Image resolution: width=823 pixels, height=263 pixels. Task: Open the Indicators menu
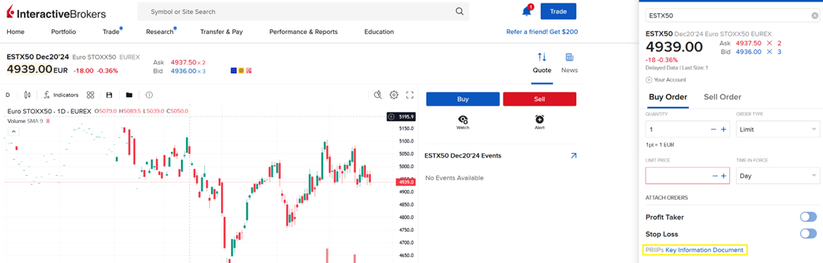click(x=61, y=95)
